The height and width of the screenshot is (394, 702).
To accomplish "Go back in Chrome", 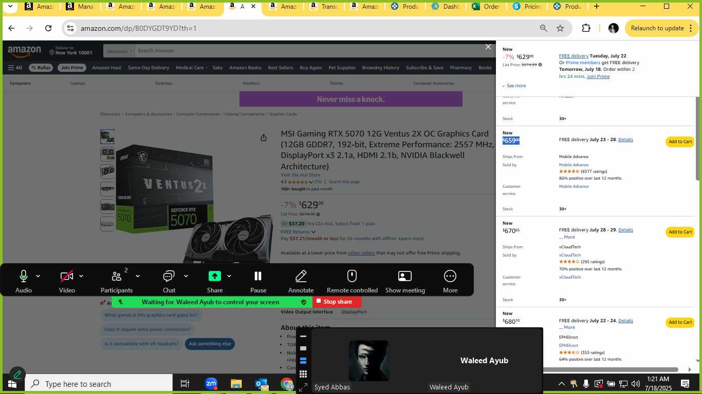I will pos(11,28).
